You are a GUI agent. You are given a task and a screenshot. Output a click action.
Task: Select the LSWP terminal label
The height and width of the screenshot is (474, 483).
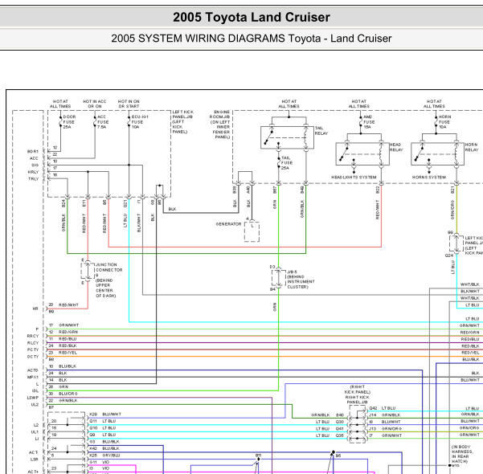(33, 398)
